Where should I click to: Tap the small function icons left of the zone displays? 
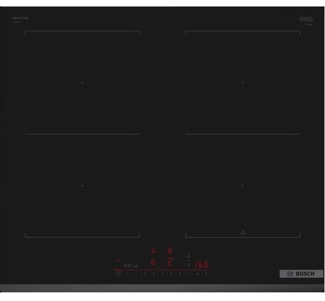click(x=131, y=265)
